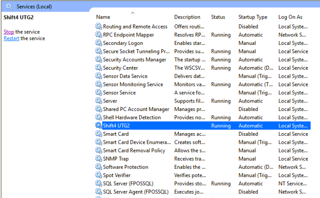Click the Security Center service icon
320x198 pixels.
tap(98, 68)
